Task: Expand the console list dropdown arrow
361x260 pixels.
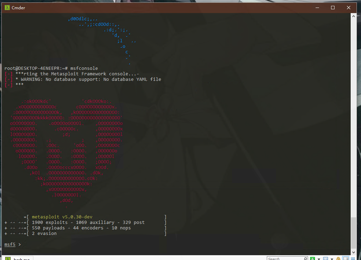Action: (x=332, y=259)
